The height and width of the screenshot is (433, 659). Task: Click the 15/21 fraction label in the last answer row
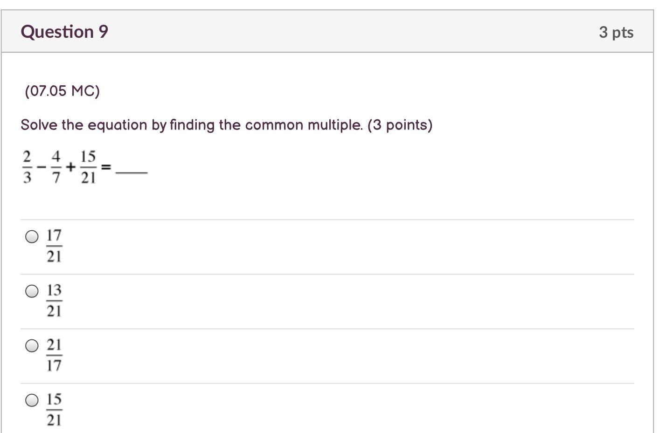pyautogui.click(x=54, y=409)
